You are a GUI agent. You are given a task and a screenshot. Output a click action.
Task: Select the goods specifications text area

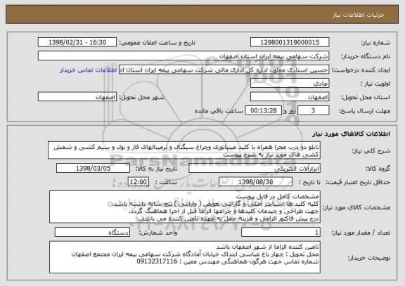[x=185, y=207]
